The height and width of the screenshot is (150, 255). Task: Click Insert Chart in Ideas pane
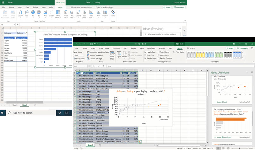click(x=221, y=102)
